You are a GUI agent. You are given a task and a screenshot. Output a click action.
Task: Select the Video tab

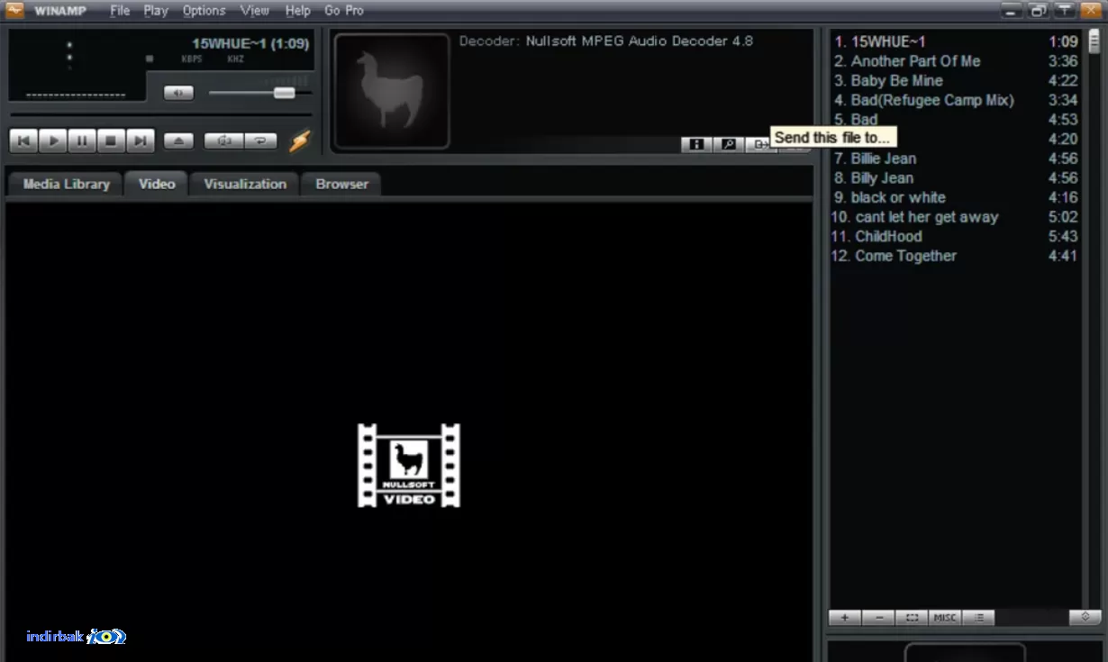coord(157,184)
